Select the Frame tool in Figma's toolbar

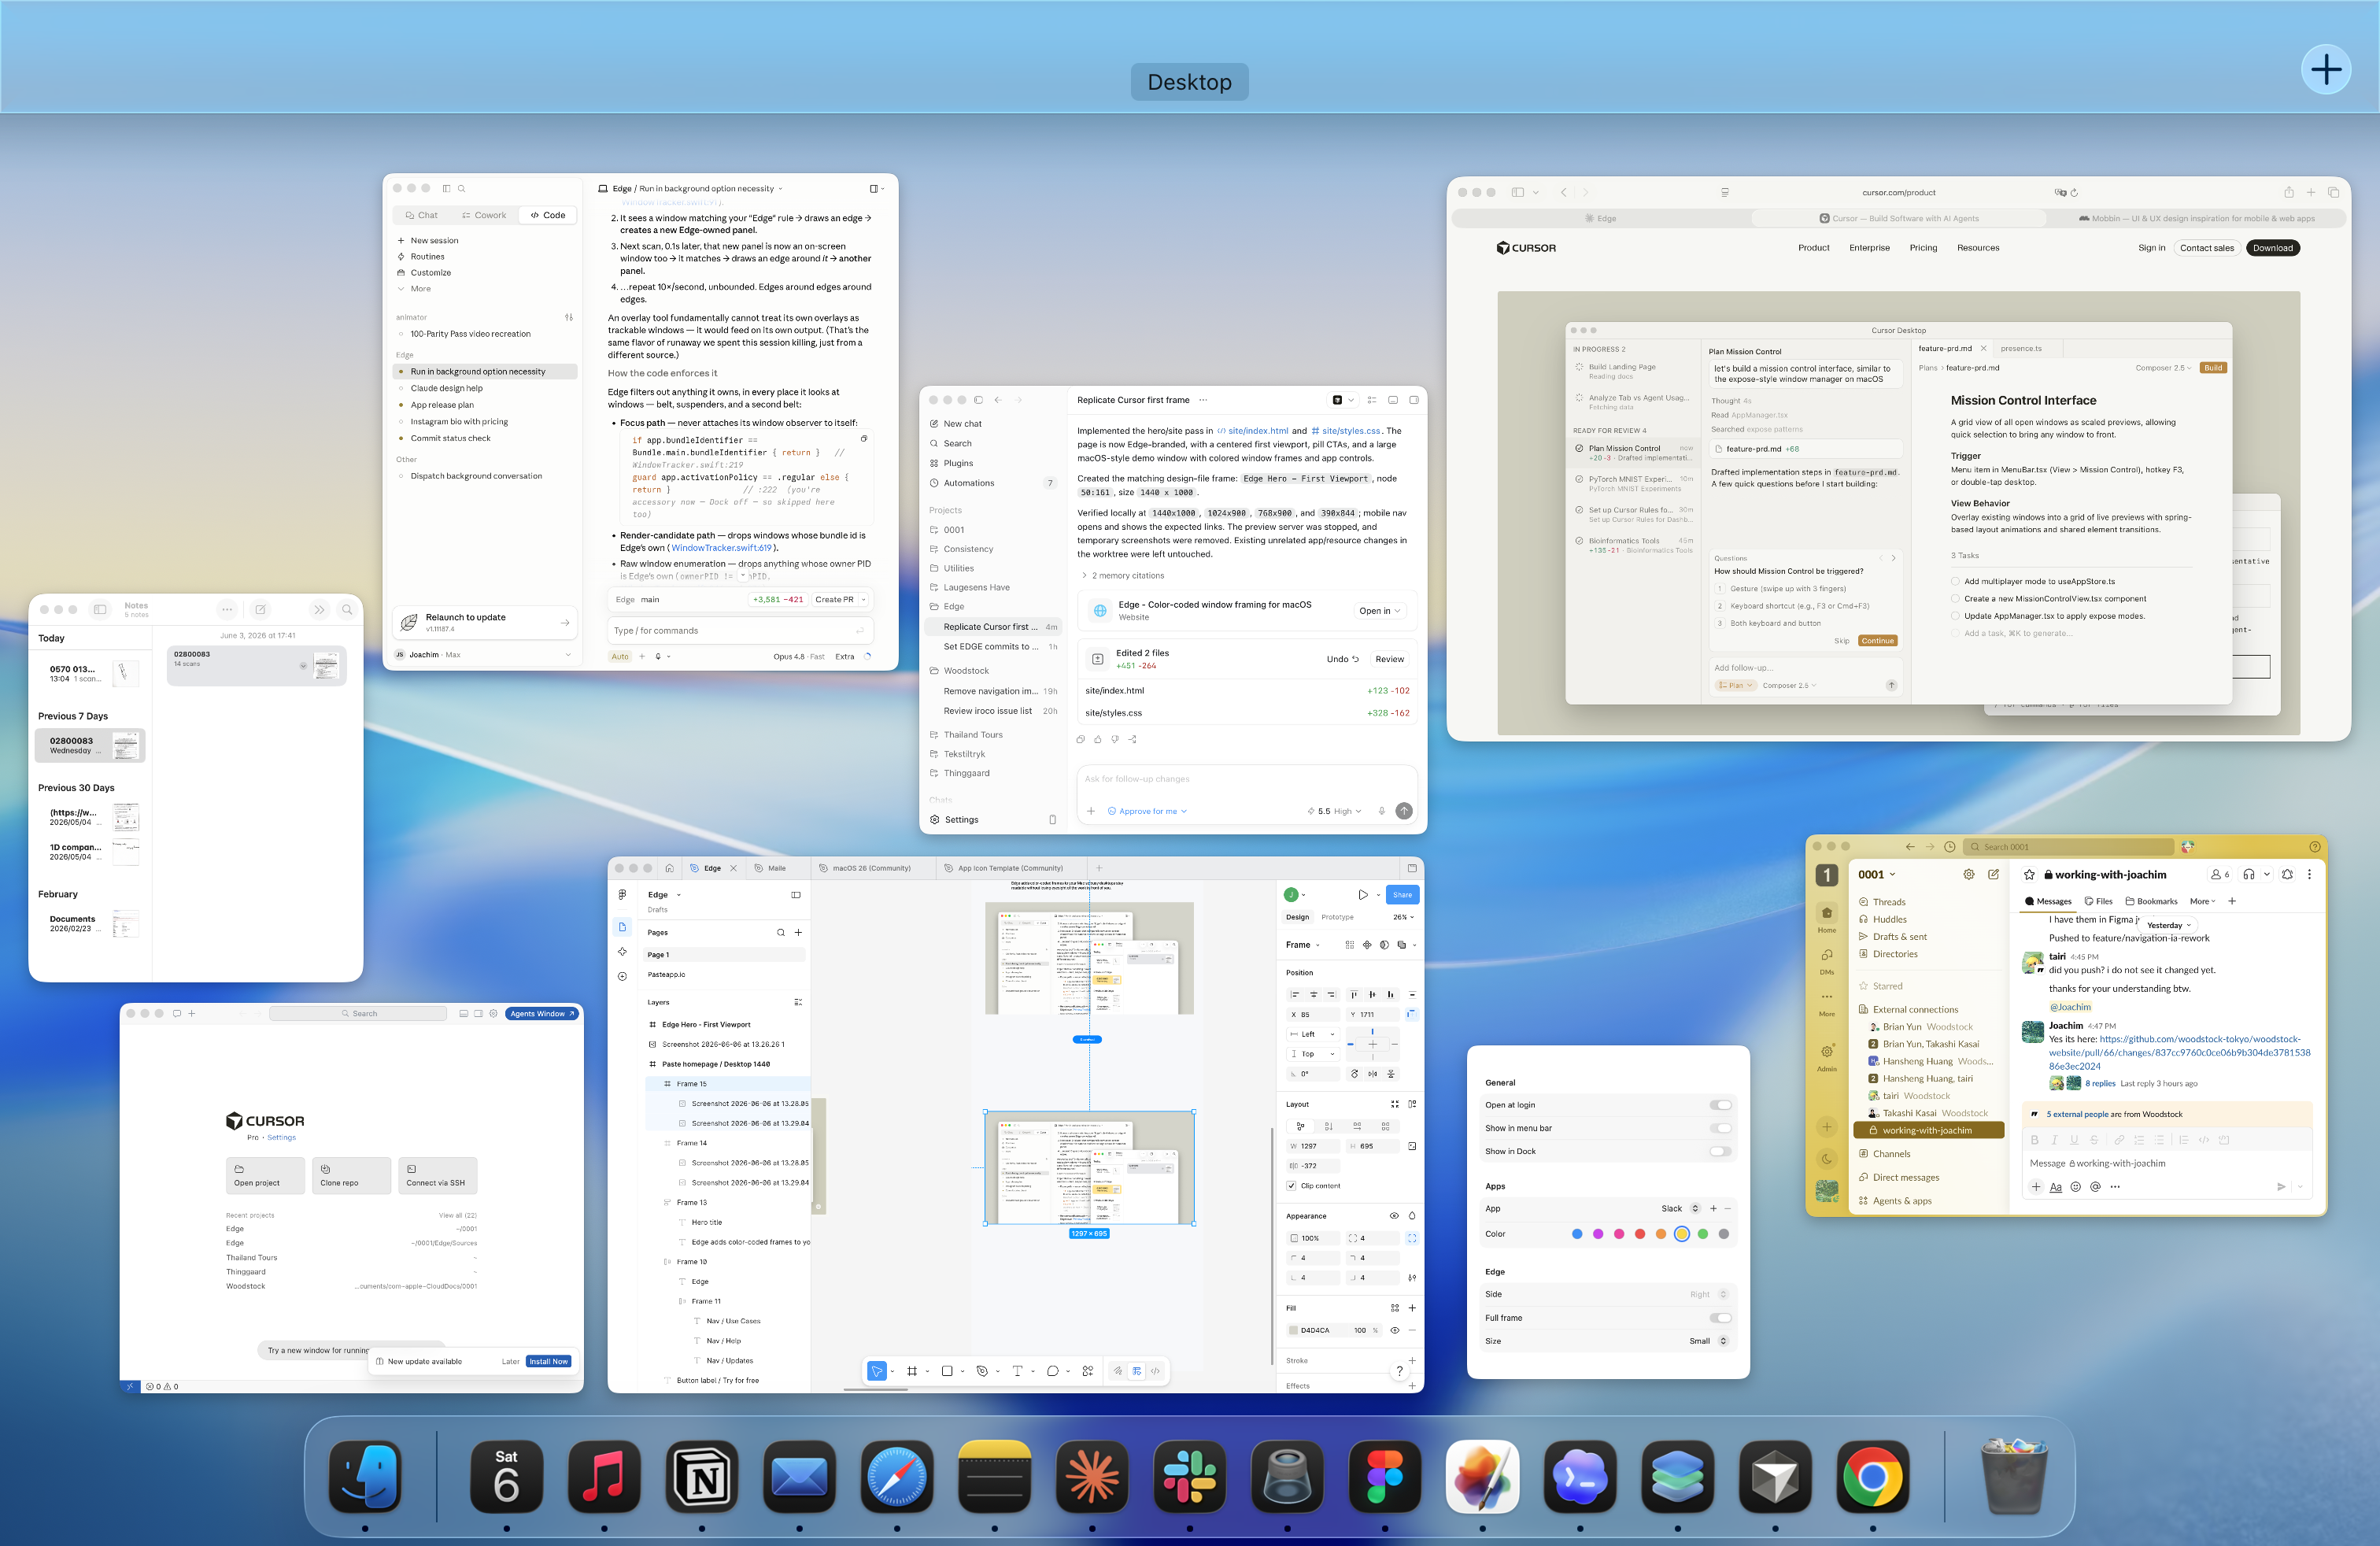tap(912, 1371)
